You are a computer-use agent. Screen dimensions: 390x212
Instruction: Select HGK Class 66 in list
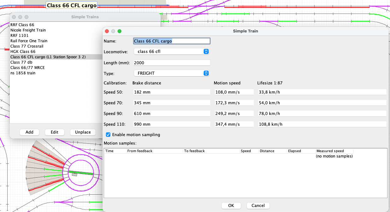coord(56,51)
